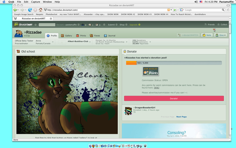Click the browser forward arrow button
Image resolution: width=236 pixels, height=148 pixels.
(x=22, y=10)
